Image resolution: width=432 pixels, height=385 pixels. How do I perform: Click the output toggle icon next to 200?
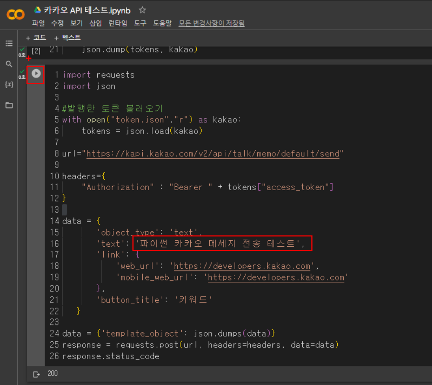(x=36, y=374)
